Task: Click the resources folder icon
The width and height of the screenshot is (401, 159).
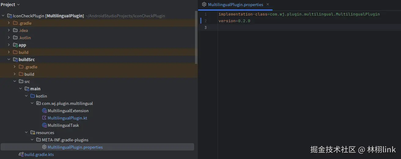Action: pyautogui.click(x=33, y=133)
